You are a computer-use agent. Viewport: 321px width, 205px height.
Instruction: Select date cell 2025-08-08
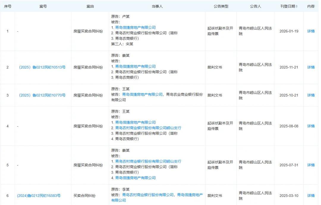coord(289,126)
